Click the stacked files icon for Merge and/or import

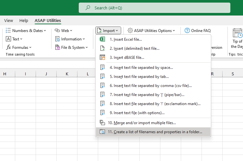(x=102, y=123)
